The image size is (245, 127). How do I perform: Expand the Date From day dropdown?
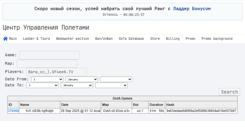[47, 79]
